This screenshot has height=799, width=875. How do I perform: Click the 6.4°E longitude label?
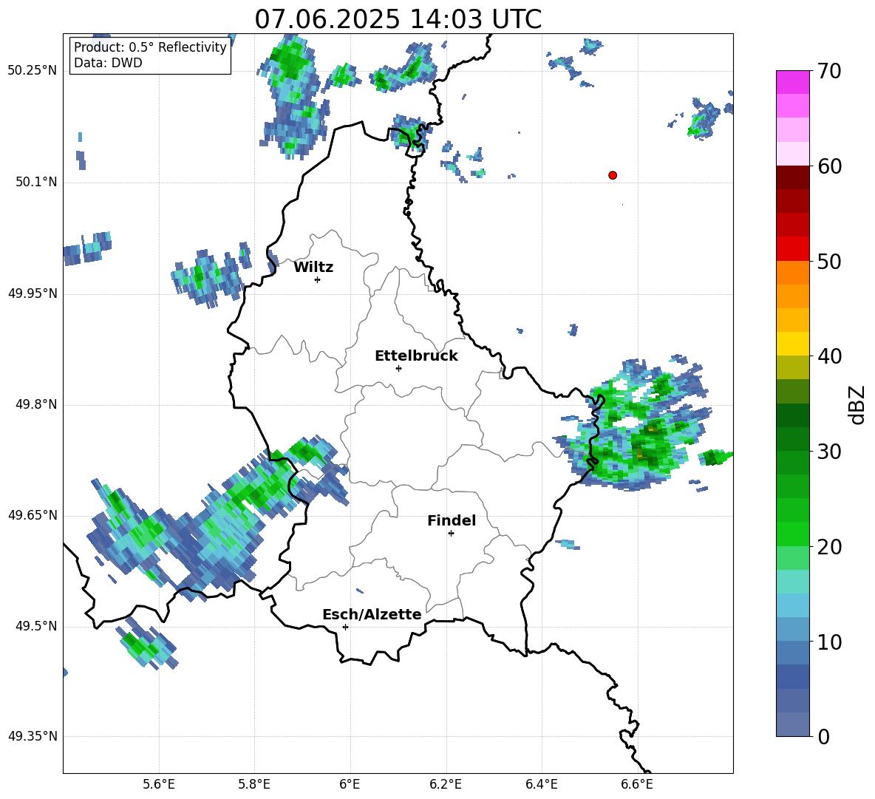[x=541, y=784]
